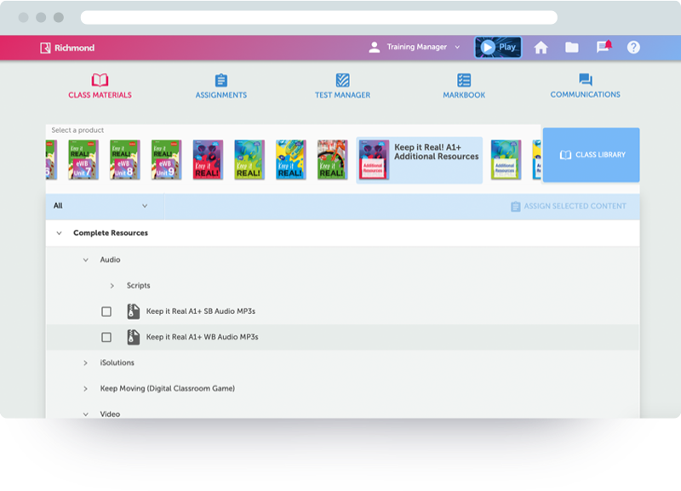681x491 pixels.
Task: Click zip file icon for WB Audio MP3s
Action: click(134, 337)
